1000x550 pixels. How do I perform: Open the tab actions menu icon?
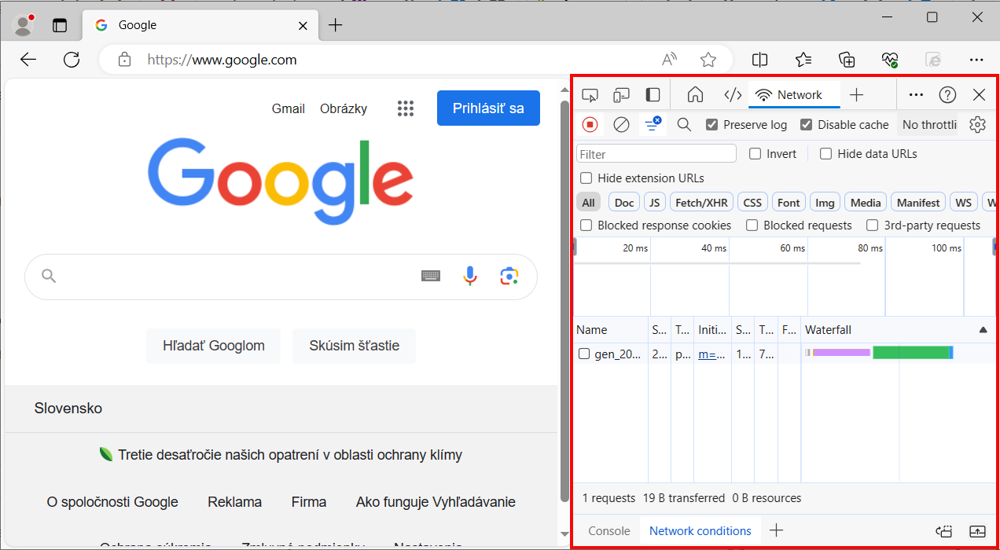(x=60, y=25)
